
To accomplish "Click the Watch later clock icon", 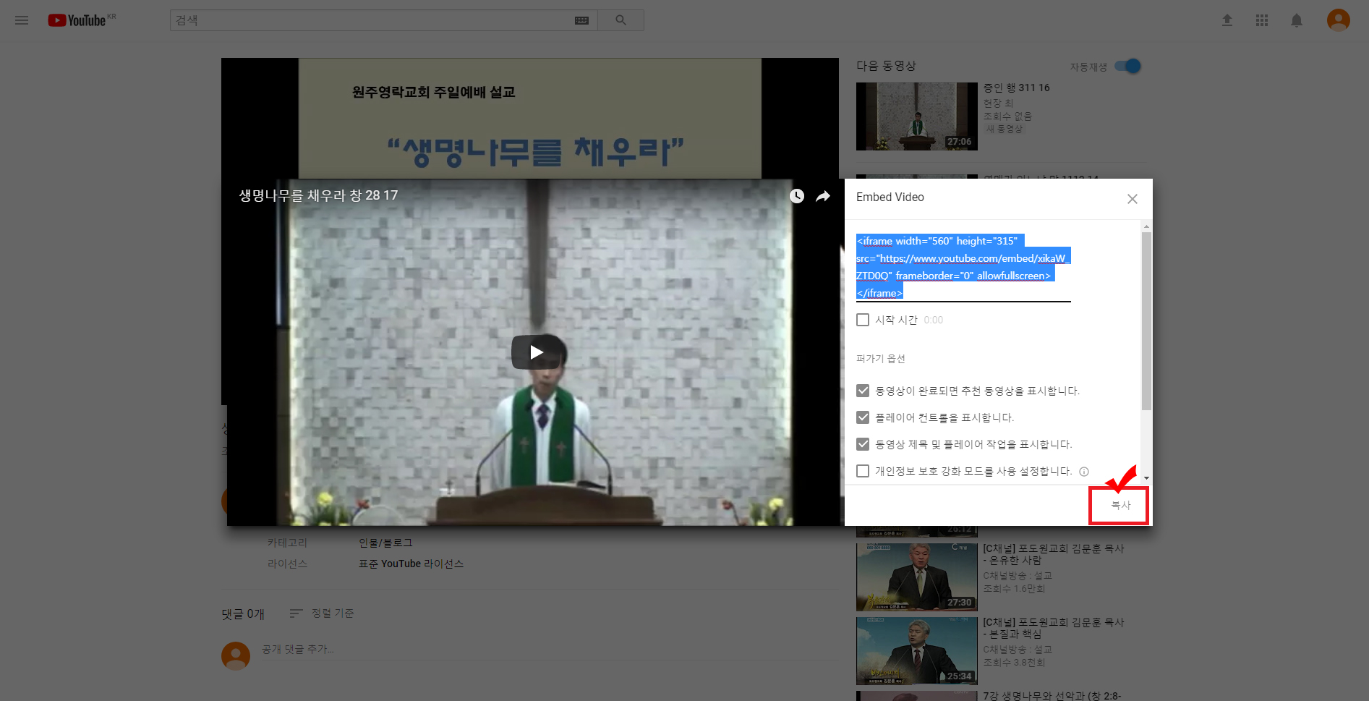I will point(796,196).
